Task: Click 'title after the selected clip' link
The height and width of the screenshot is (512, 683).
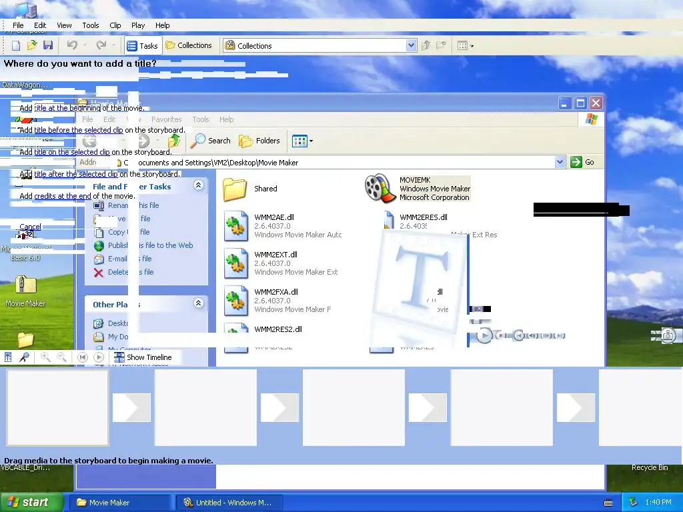Action: [x=76, y=174]
